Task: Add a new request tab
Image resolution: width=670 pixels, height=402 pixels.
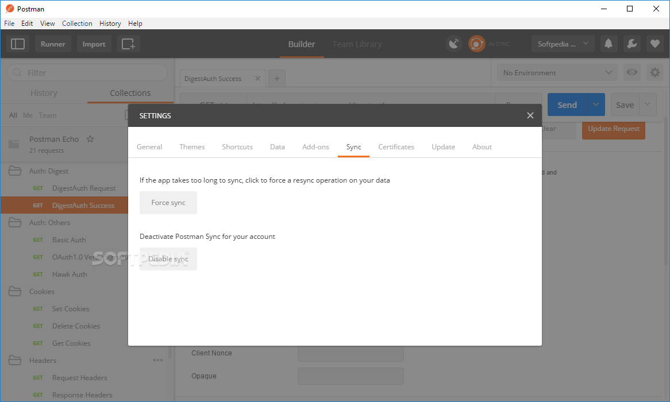Action: (277, 79)
